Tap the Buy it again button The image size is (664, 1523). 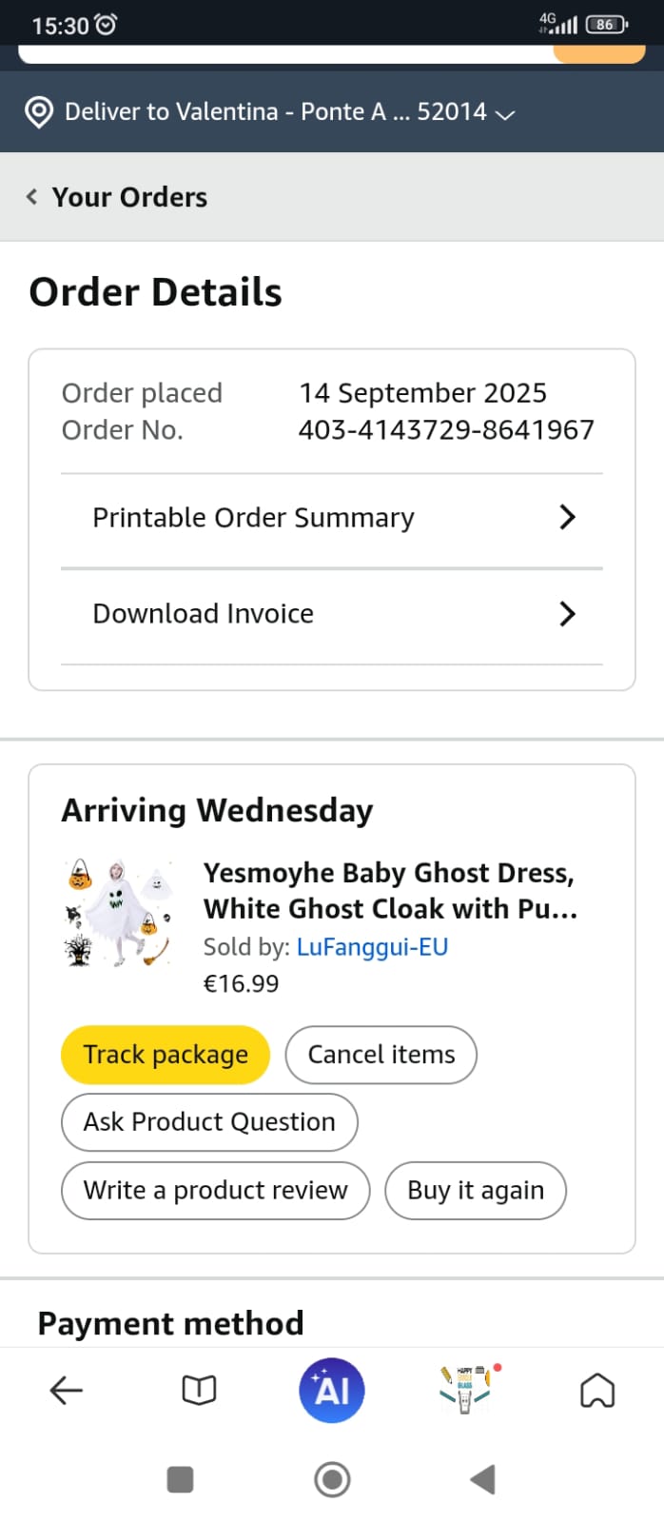[476, 1191]
